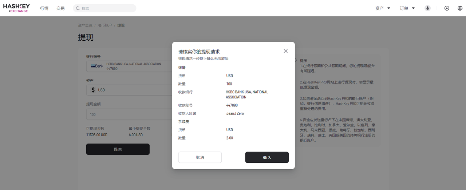The width and height of the screenshot is (466, 190).
Task: Open the user profile avatar icon
Action: click(x=428, y=8)
